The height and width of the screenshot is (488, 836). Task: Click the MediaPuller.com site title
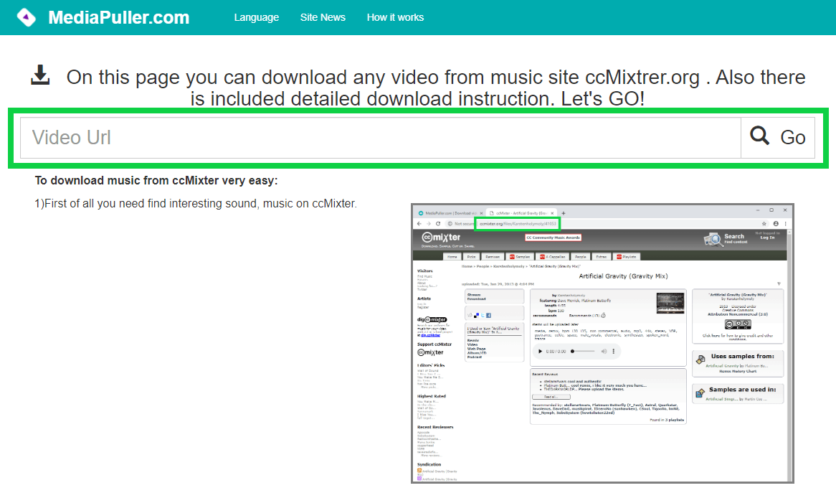pyautogui.click(x=118, y=17)
